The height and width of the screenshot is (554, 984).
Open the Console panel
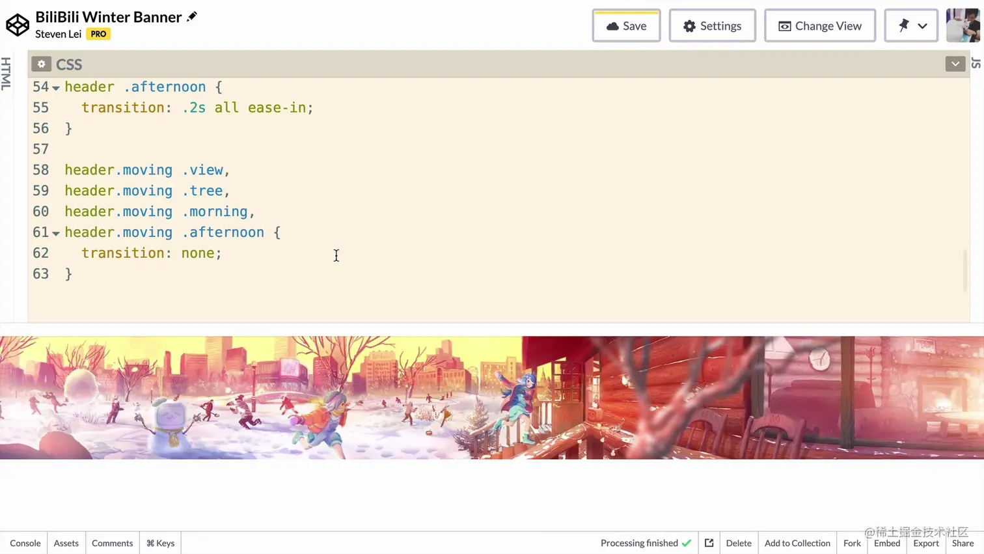pyautogui.click(x=25, y=543)
